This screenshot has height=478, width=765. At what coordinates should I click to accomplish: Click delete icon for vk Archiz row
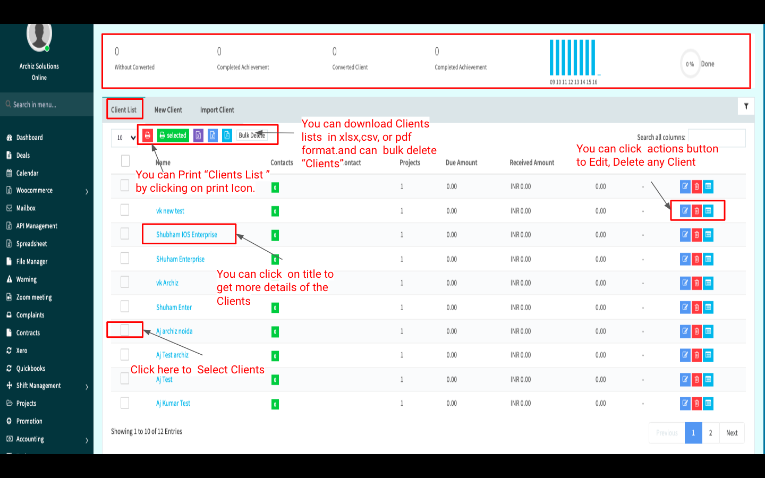[696, 283]
